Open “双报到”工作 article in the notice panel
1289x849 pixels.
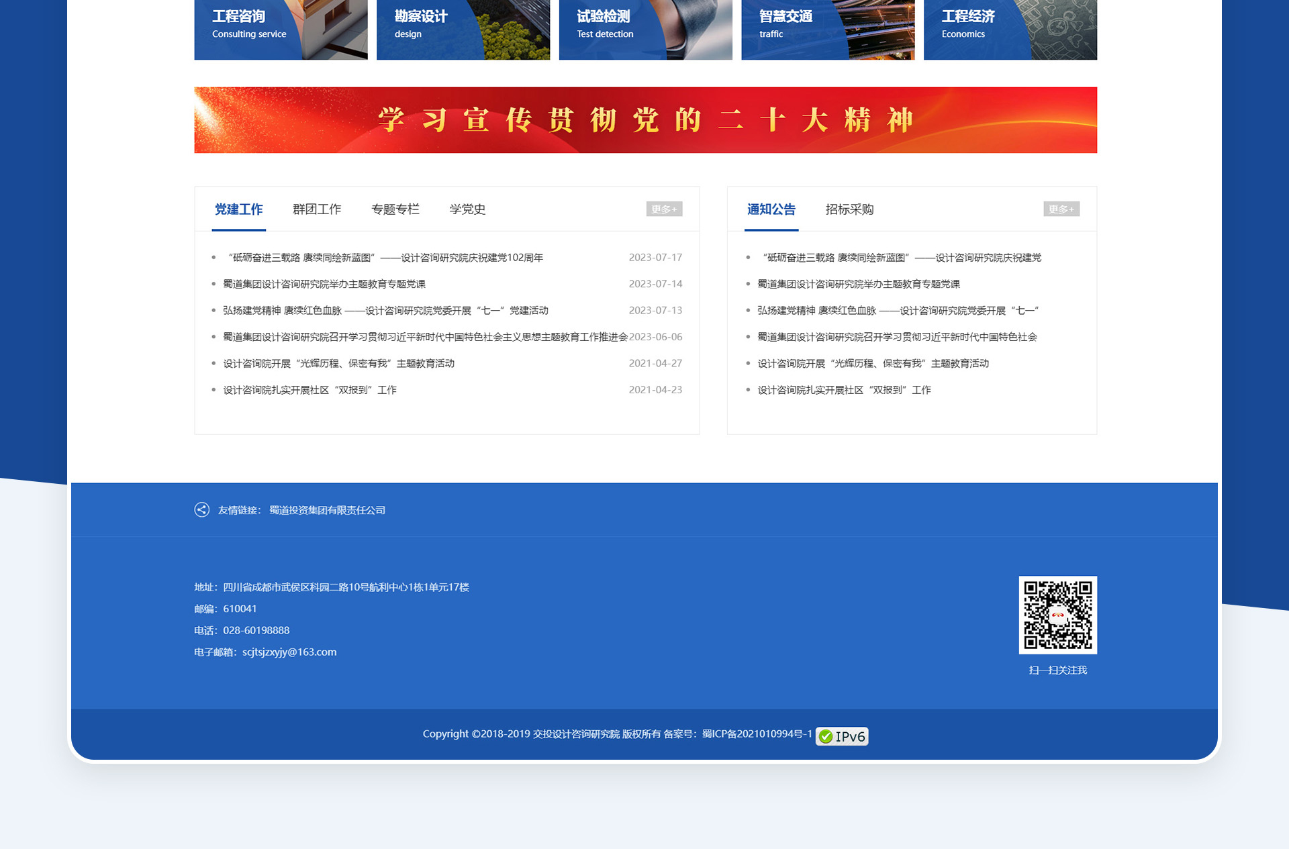click(x=844, y=390)
